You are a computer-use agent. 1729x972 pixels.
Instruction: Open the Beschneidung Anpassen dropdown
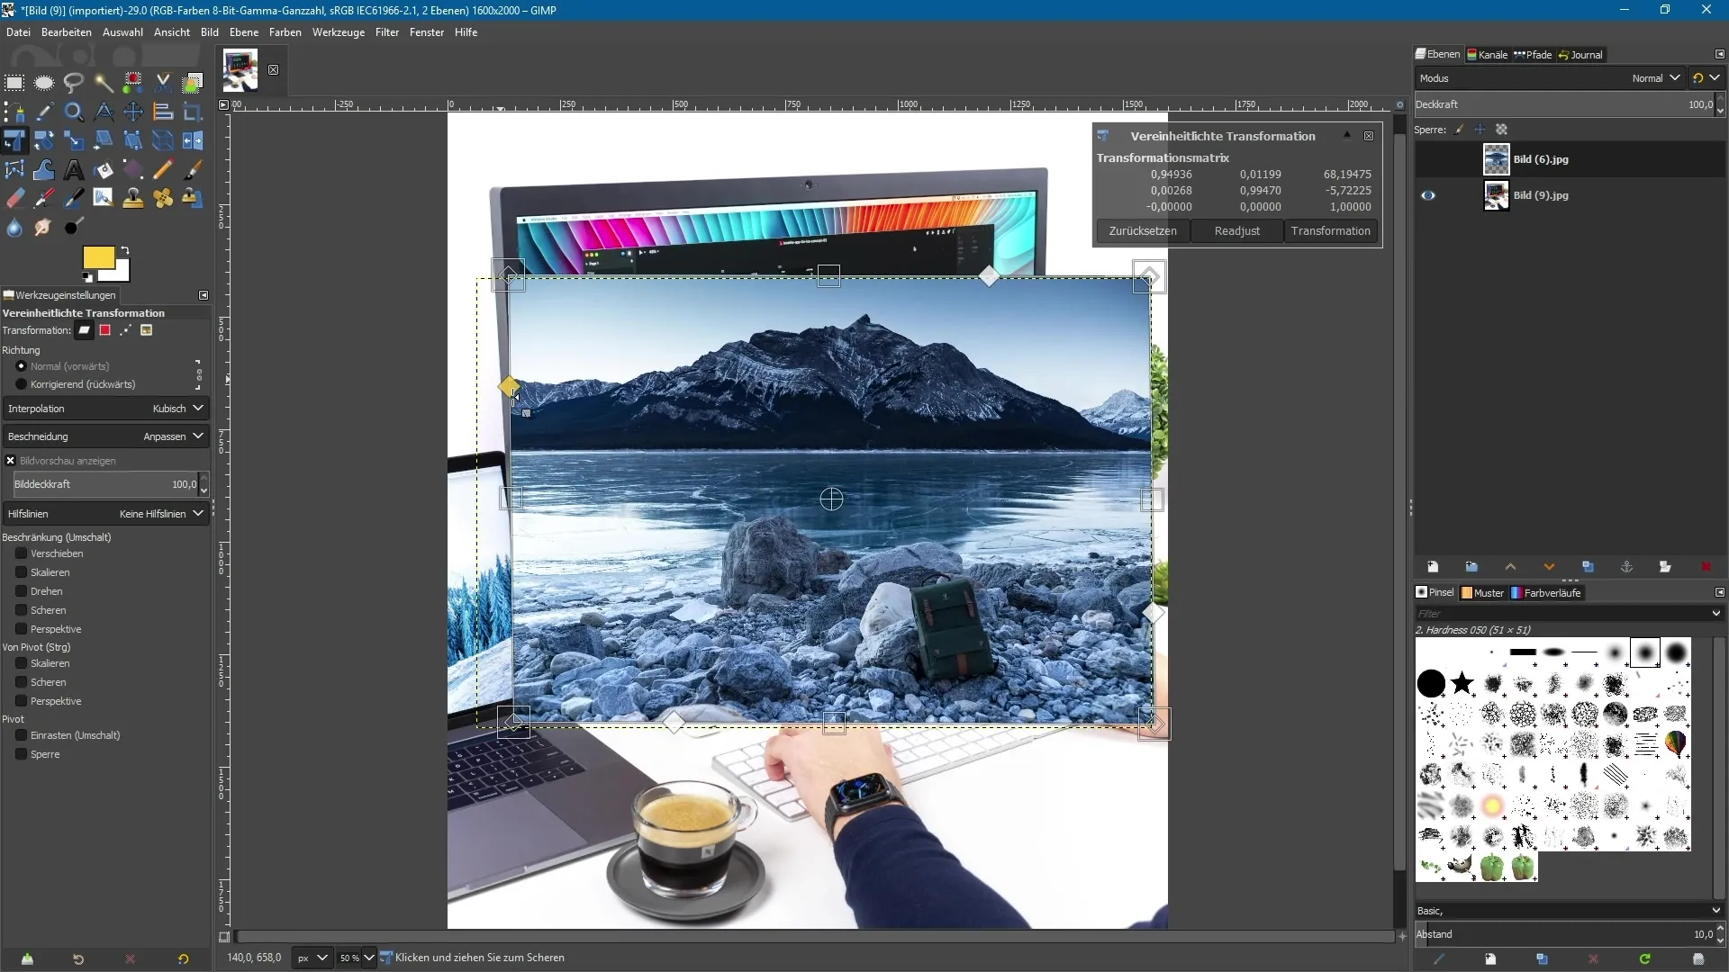tap(105, 436)
